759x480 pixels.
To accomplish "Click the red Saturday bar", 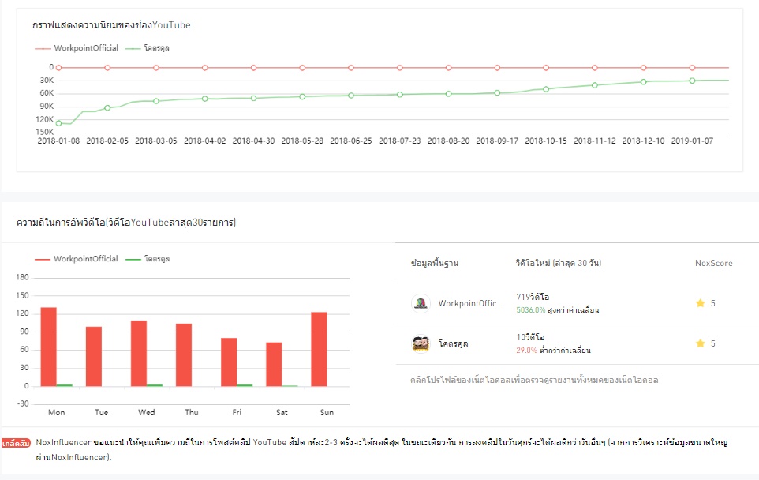I will (274, 364).
